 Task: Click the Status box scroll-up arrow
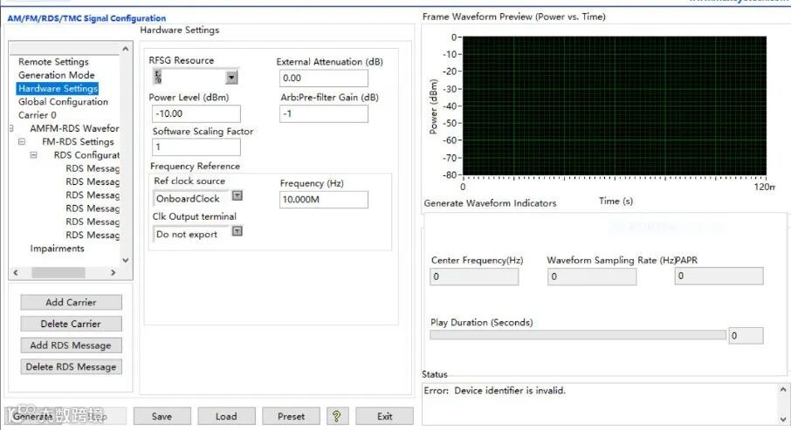pyautogui.click(x=783, y=390)
